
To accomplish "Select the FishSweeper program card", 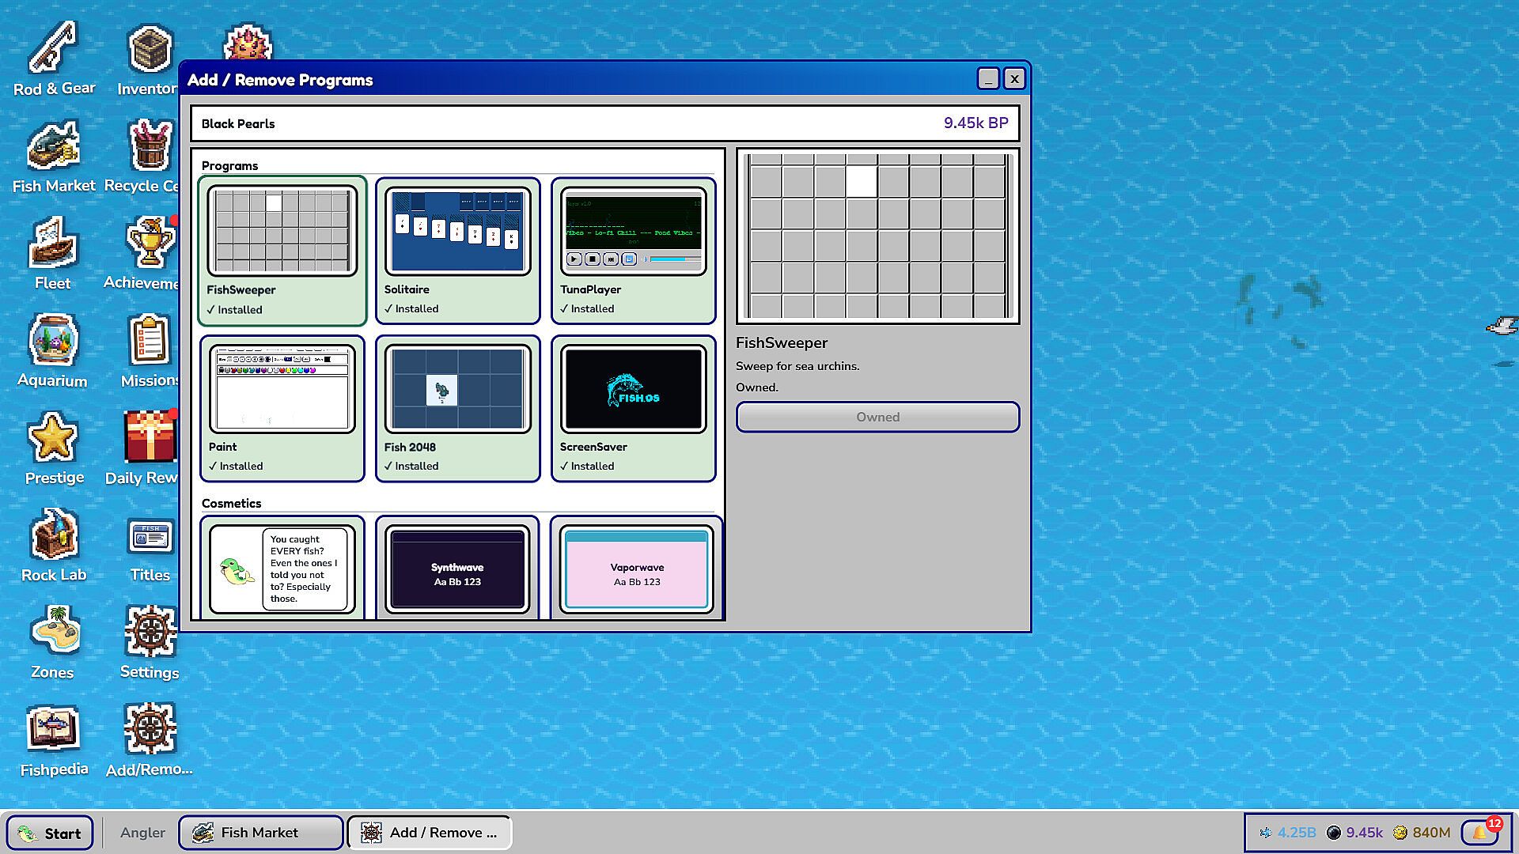I will (282, 251).
